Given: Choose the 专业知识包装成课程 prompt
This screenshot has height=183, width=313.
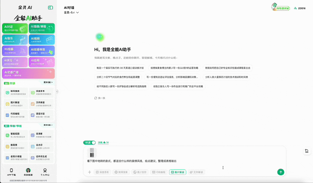Looking at the screenshot, I should click(x=227, y=68).
